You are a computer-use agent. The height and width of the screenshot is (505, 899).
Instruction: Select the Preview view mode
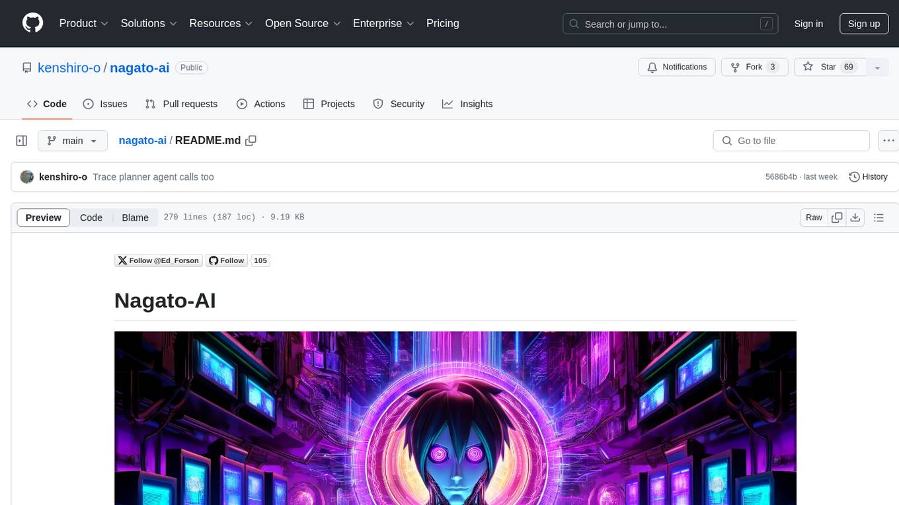[44, 217]
